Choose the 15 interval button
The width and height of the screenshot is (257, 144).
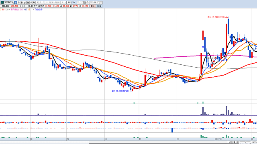point(49,2)
